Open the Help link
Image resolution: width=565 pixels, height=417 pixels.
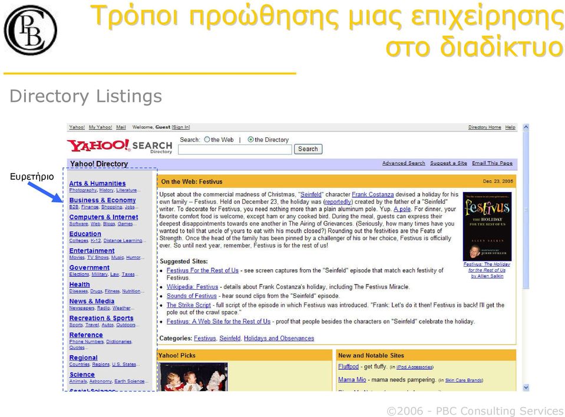(510, 127)
